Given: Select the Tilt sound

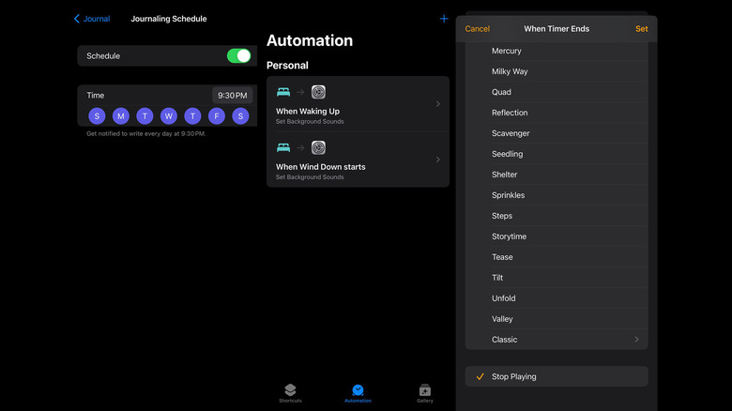Looking at the screenshot, I should click(x=557, y=278).
